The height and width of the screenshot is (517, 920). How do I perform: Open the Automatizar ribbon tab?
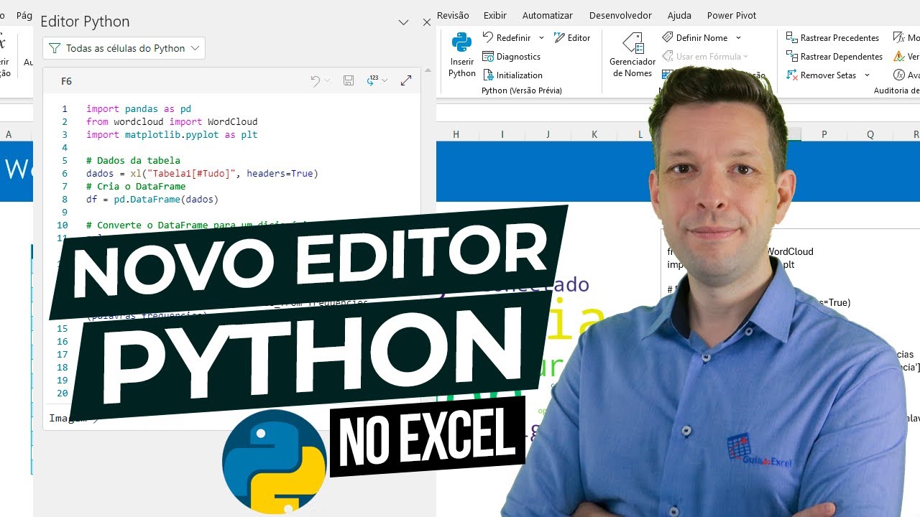point(548,15)
